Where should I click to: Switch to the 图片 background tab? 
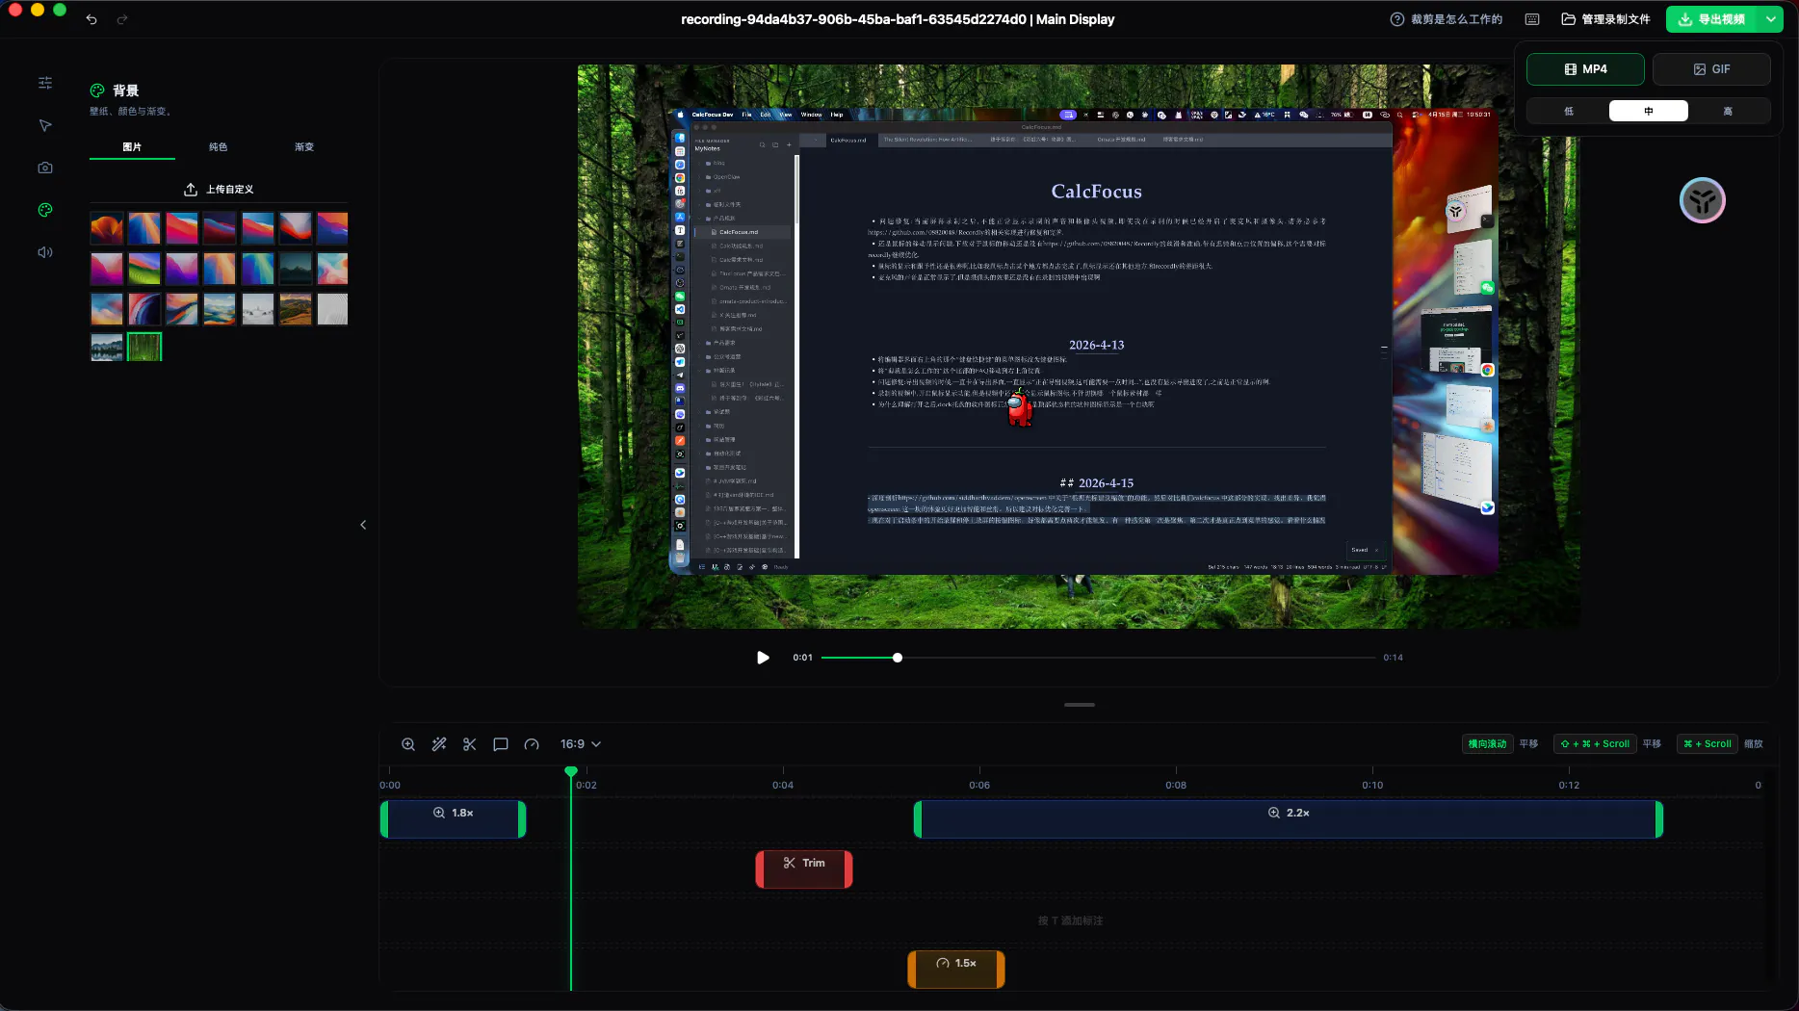pos(132,147)
